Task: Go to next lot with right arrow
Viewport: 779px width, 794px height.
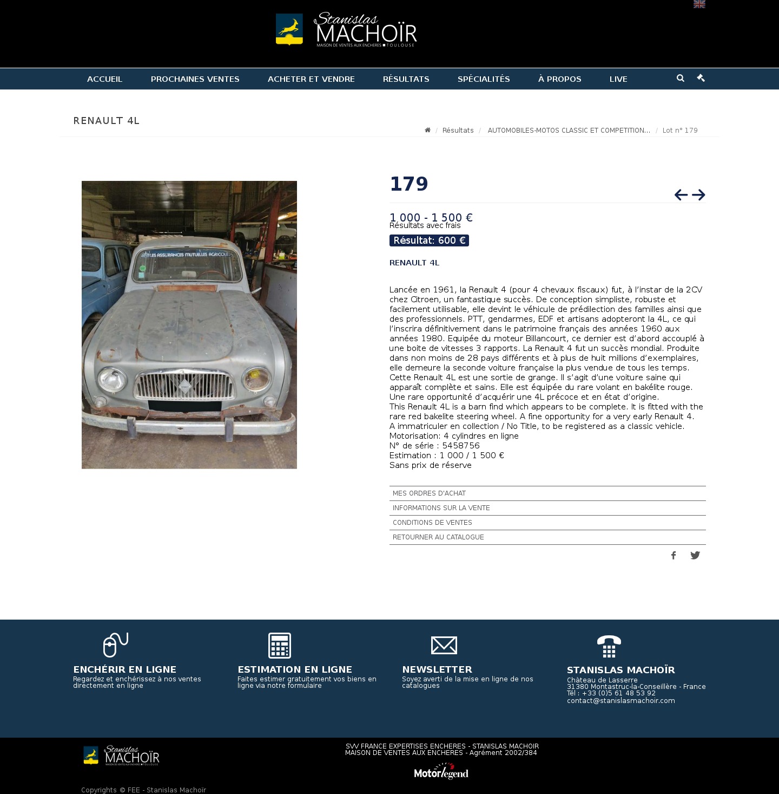Action: 698,194
